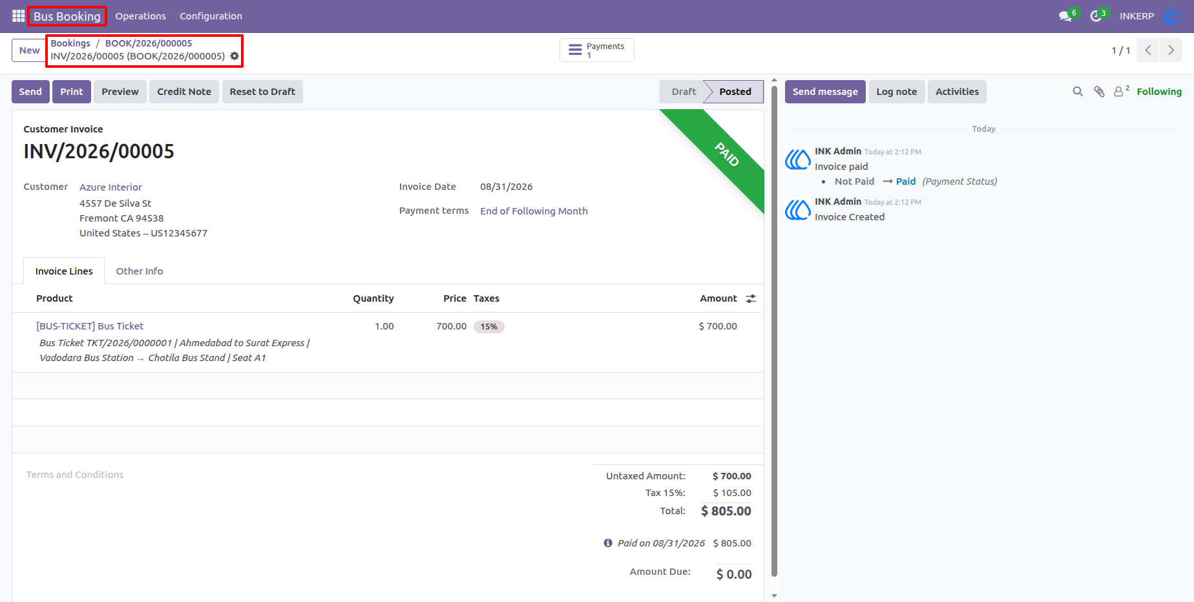The width and height of the screenshot is (1194, 602).
Task: Click the Credit Note button
Action: pos(184,92)
